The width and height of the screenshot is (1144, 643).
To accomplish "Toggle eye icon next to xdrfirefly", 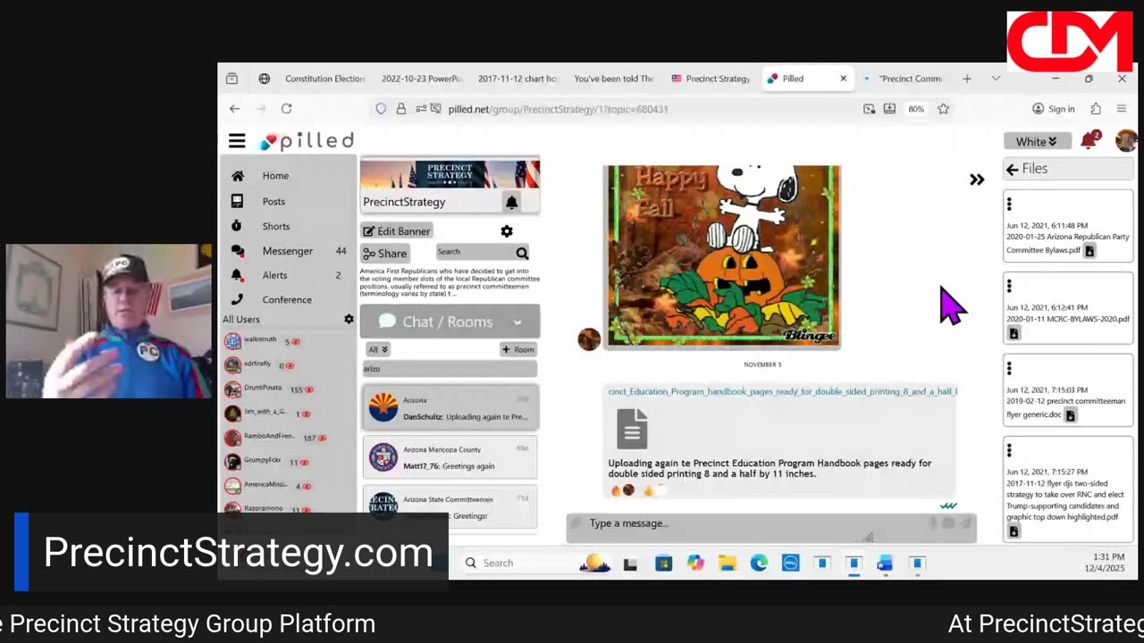I will [x=291, y=366].
